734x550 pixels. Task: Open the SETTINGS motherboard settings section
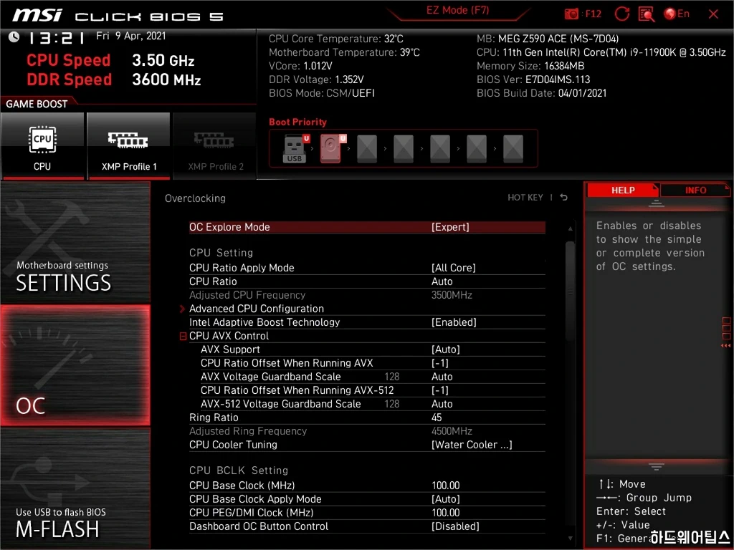tap(75, 243)
